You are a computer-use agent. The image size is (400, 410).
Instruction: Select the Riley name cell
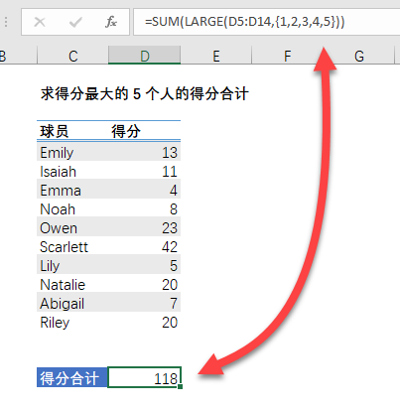[x=72, y=323]
